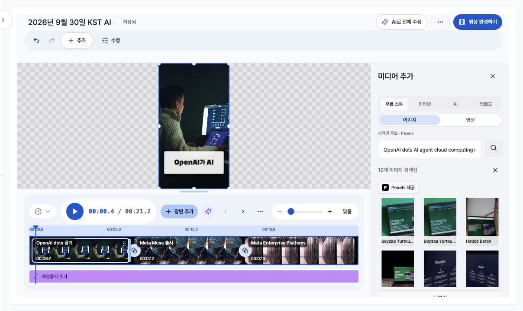Switch to the 무료 스톡 tab
The width and height of the screenshot is (523, 311).
pos(394,104)
